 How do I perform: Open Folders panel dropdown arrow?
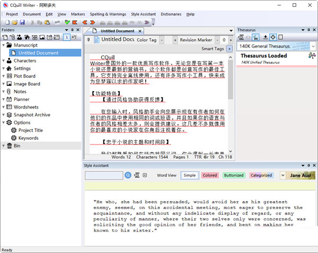(x=66, y=30)
